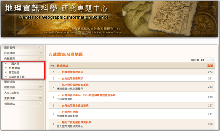Click the orange arrow beside 福衛二號衛星影像資料庫

[x=59, y=122]
